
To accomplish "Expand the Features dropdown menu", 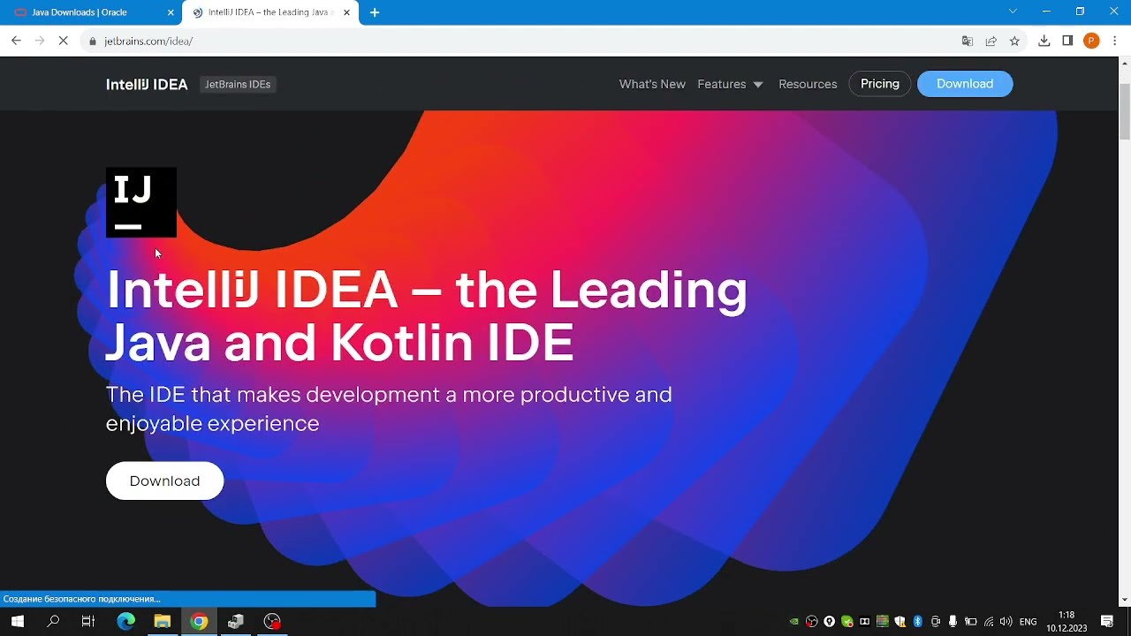I will click(x=730, y=84).
